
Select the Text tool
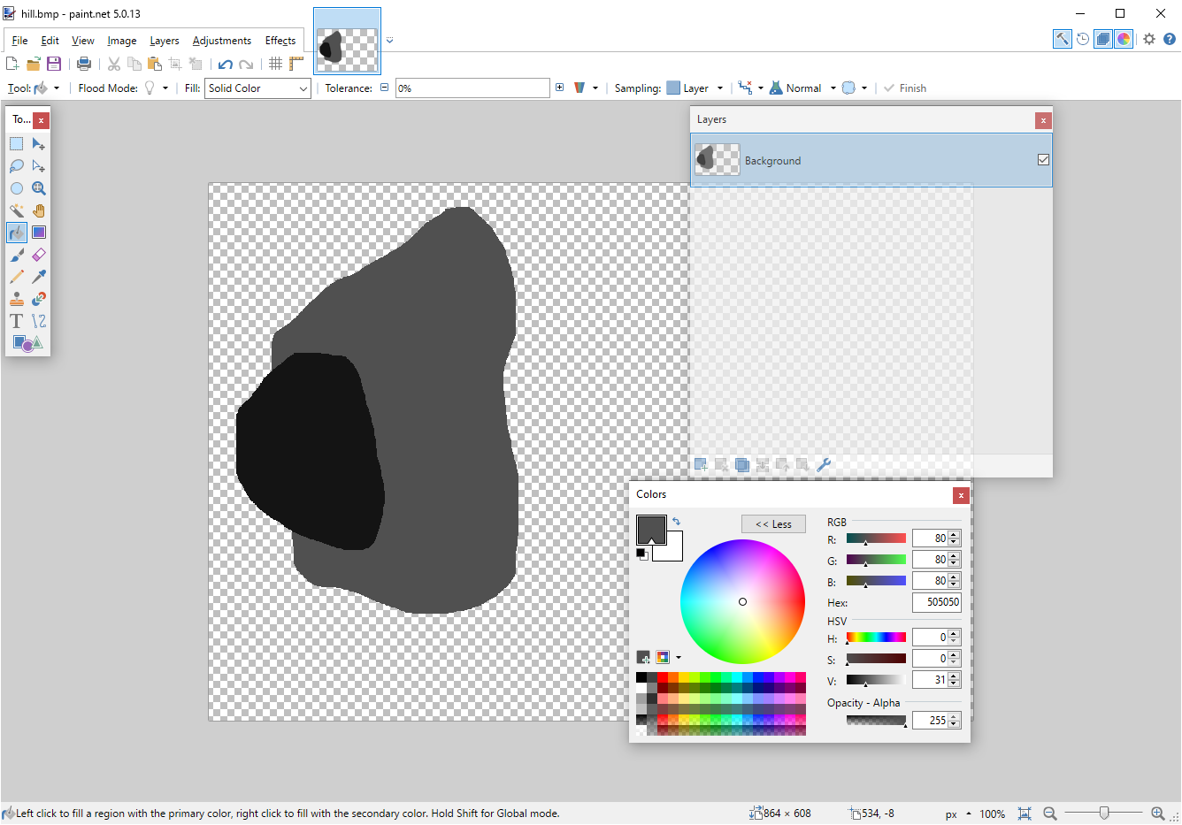tap(16, 321)
